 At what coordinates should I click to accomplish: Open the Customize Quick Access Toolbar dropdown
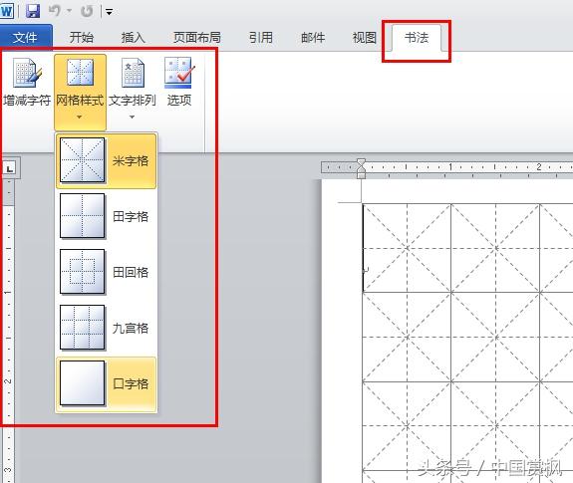(109, 12)
